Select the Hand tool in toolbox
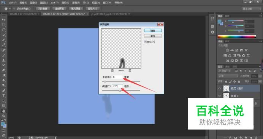Image resolution: width=263 pixels, height=139 pixels. click(3, 111)
